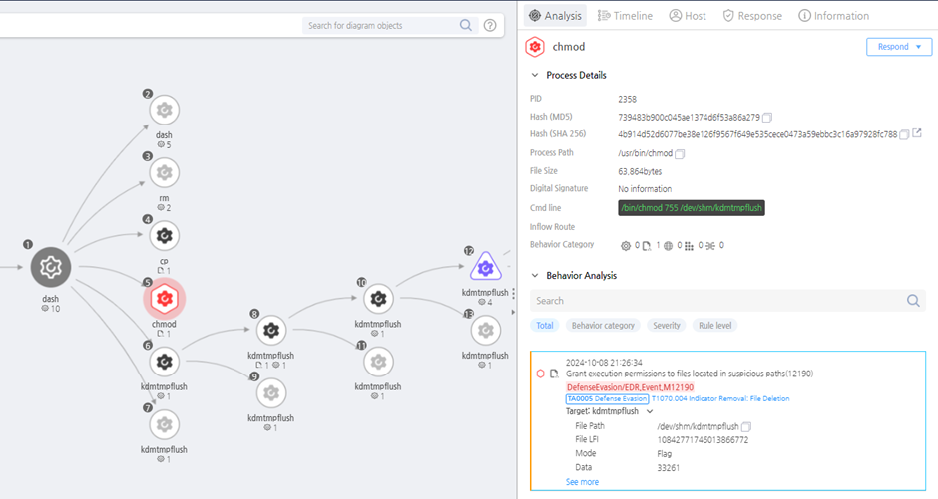Toggle the Behavior category filter

[x=602, y=326]
